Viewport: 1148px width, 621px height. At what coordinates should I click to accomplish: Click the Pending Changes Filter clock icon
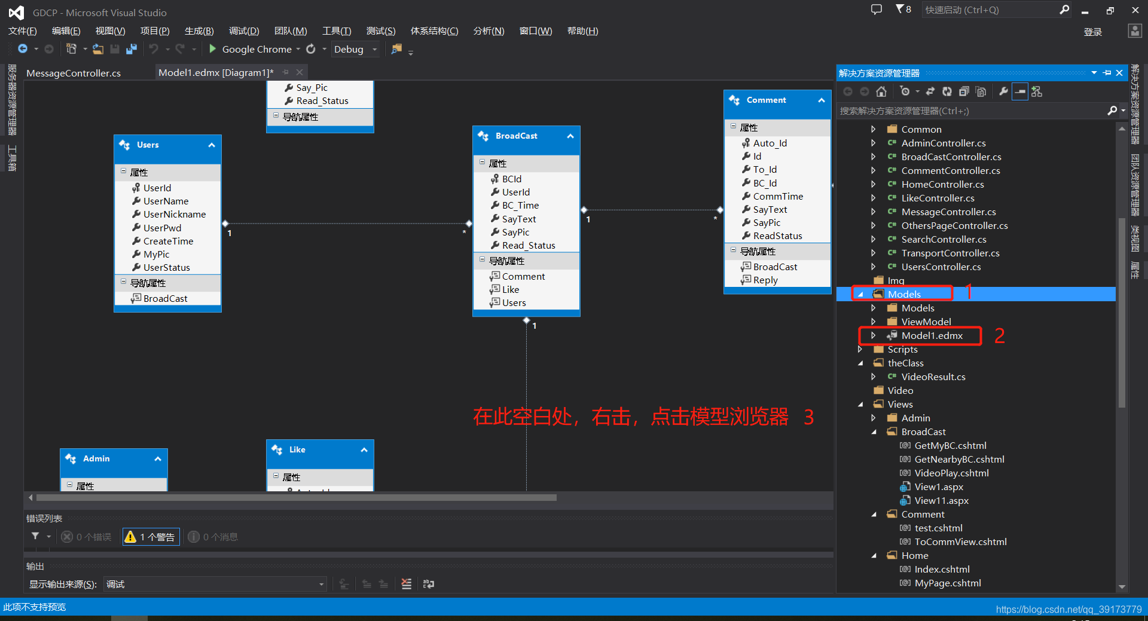pyautogui.click(x=905, y=91)
